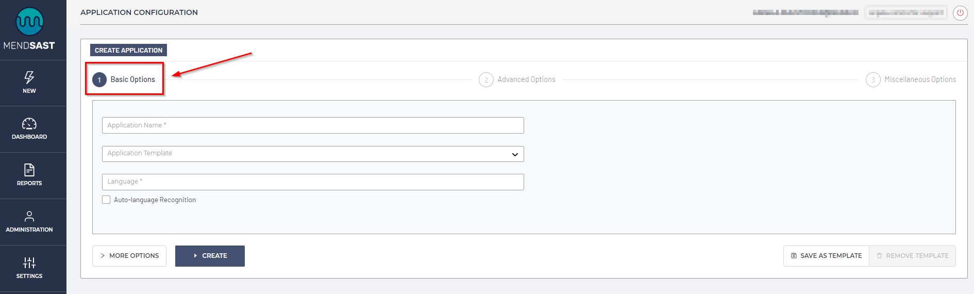The height and width of the screenshot is (294, 974).
Task: Click the Application Template chevron arrow
Action: [x=515, y=154]
